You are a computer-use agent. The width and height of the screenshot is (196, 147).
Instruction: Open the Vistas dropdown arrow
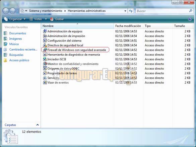pos(46,19)
